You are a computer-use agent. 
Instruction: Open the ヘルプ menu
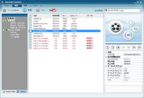pos(35,6)
